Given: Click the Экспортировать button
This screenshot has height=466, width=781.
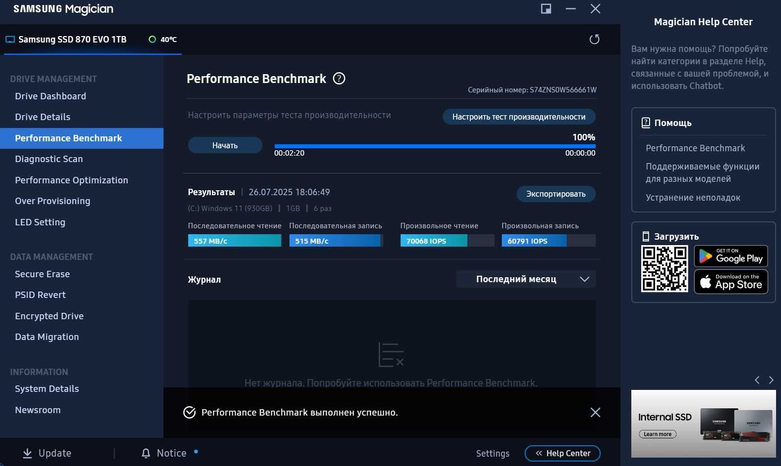Looking at the screenshot, I should click(x=556, y=194).
